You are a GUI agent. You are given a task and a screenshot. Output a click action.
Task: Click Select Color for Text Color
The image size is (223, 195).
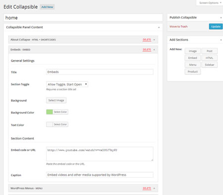point(60,125)
